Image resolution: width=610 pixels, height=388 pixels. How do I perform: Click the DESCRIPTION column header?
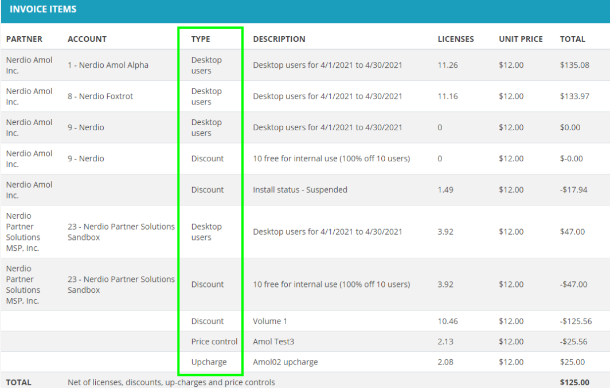pyautogui.click(x=279, y=39)
